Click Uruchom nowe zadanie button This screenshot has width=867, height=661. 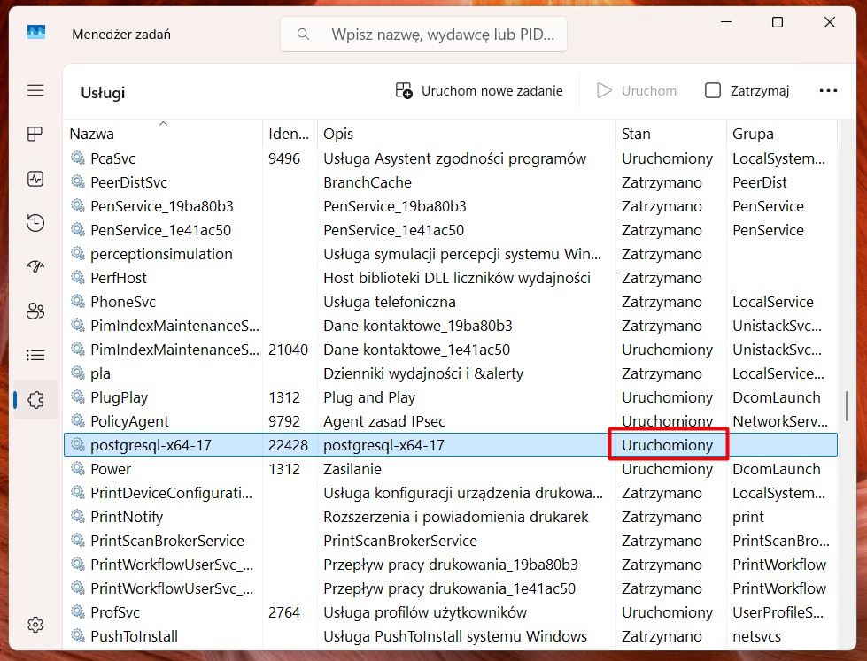click(x=479, y=90)
